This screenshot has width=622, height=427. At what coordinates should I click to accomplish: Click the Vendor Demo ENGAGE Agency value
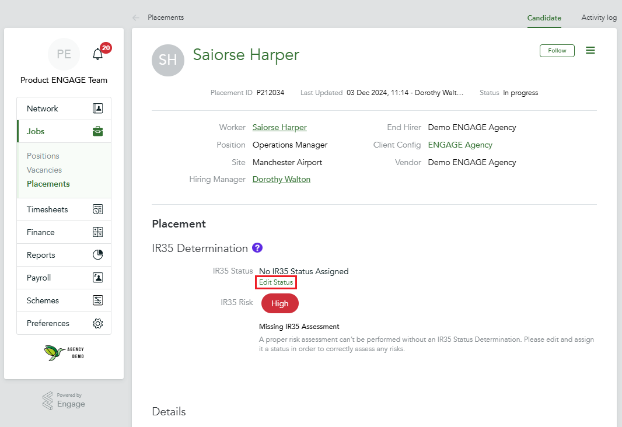tap(472, 162)
